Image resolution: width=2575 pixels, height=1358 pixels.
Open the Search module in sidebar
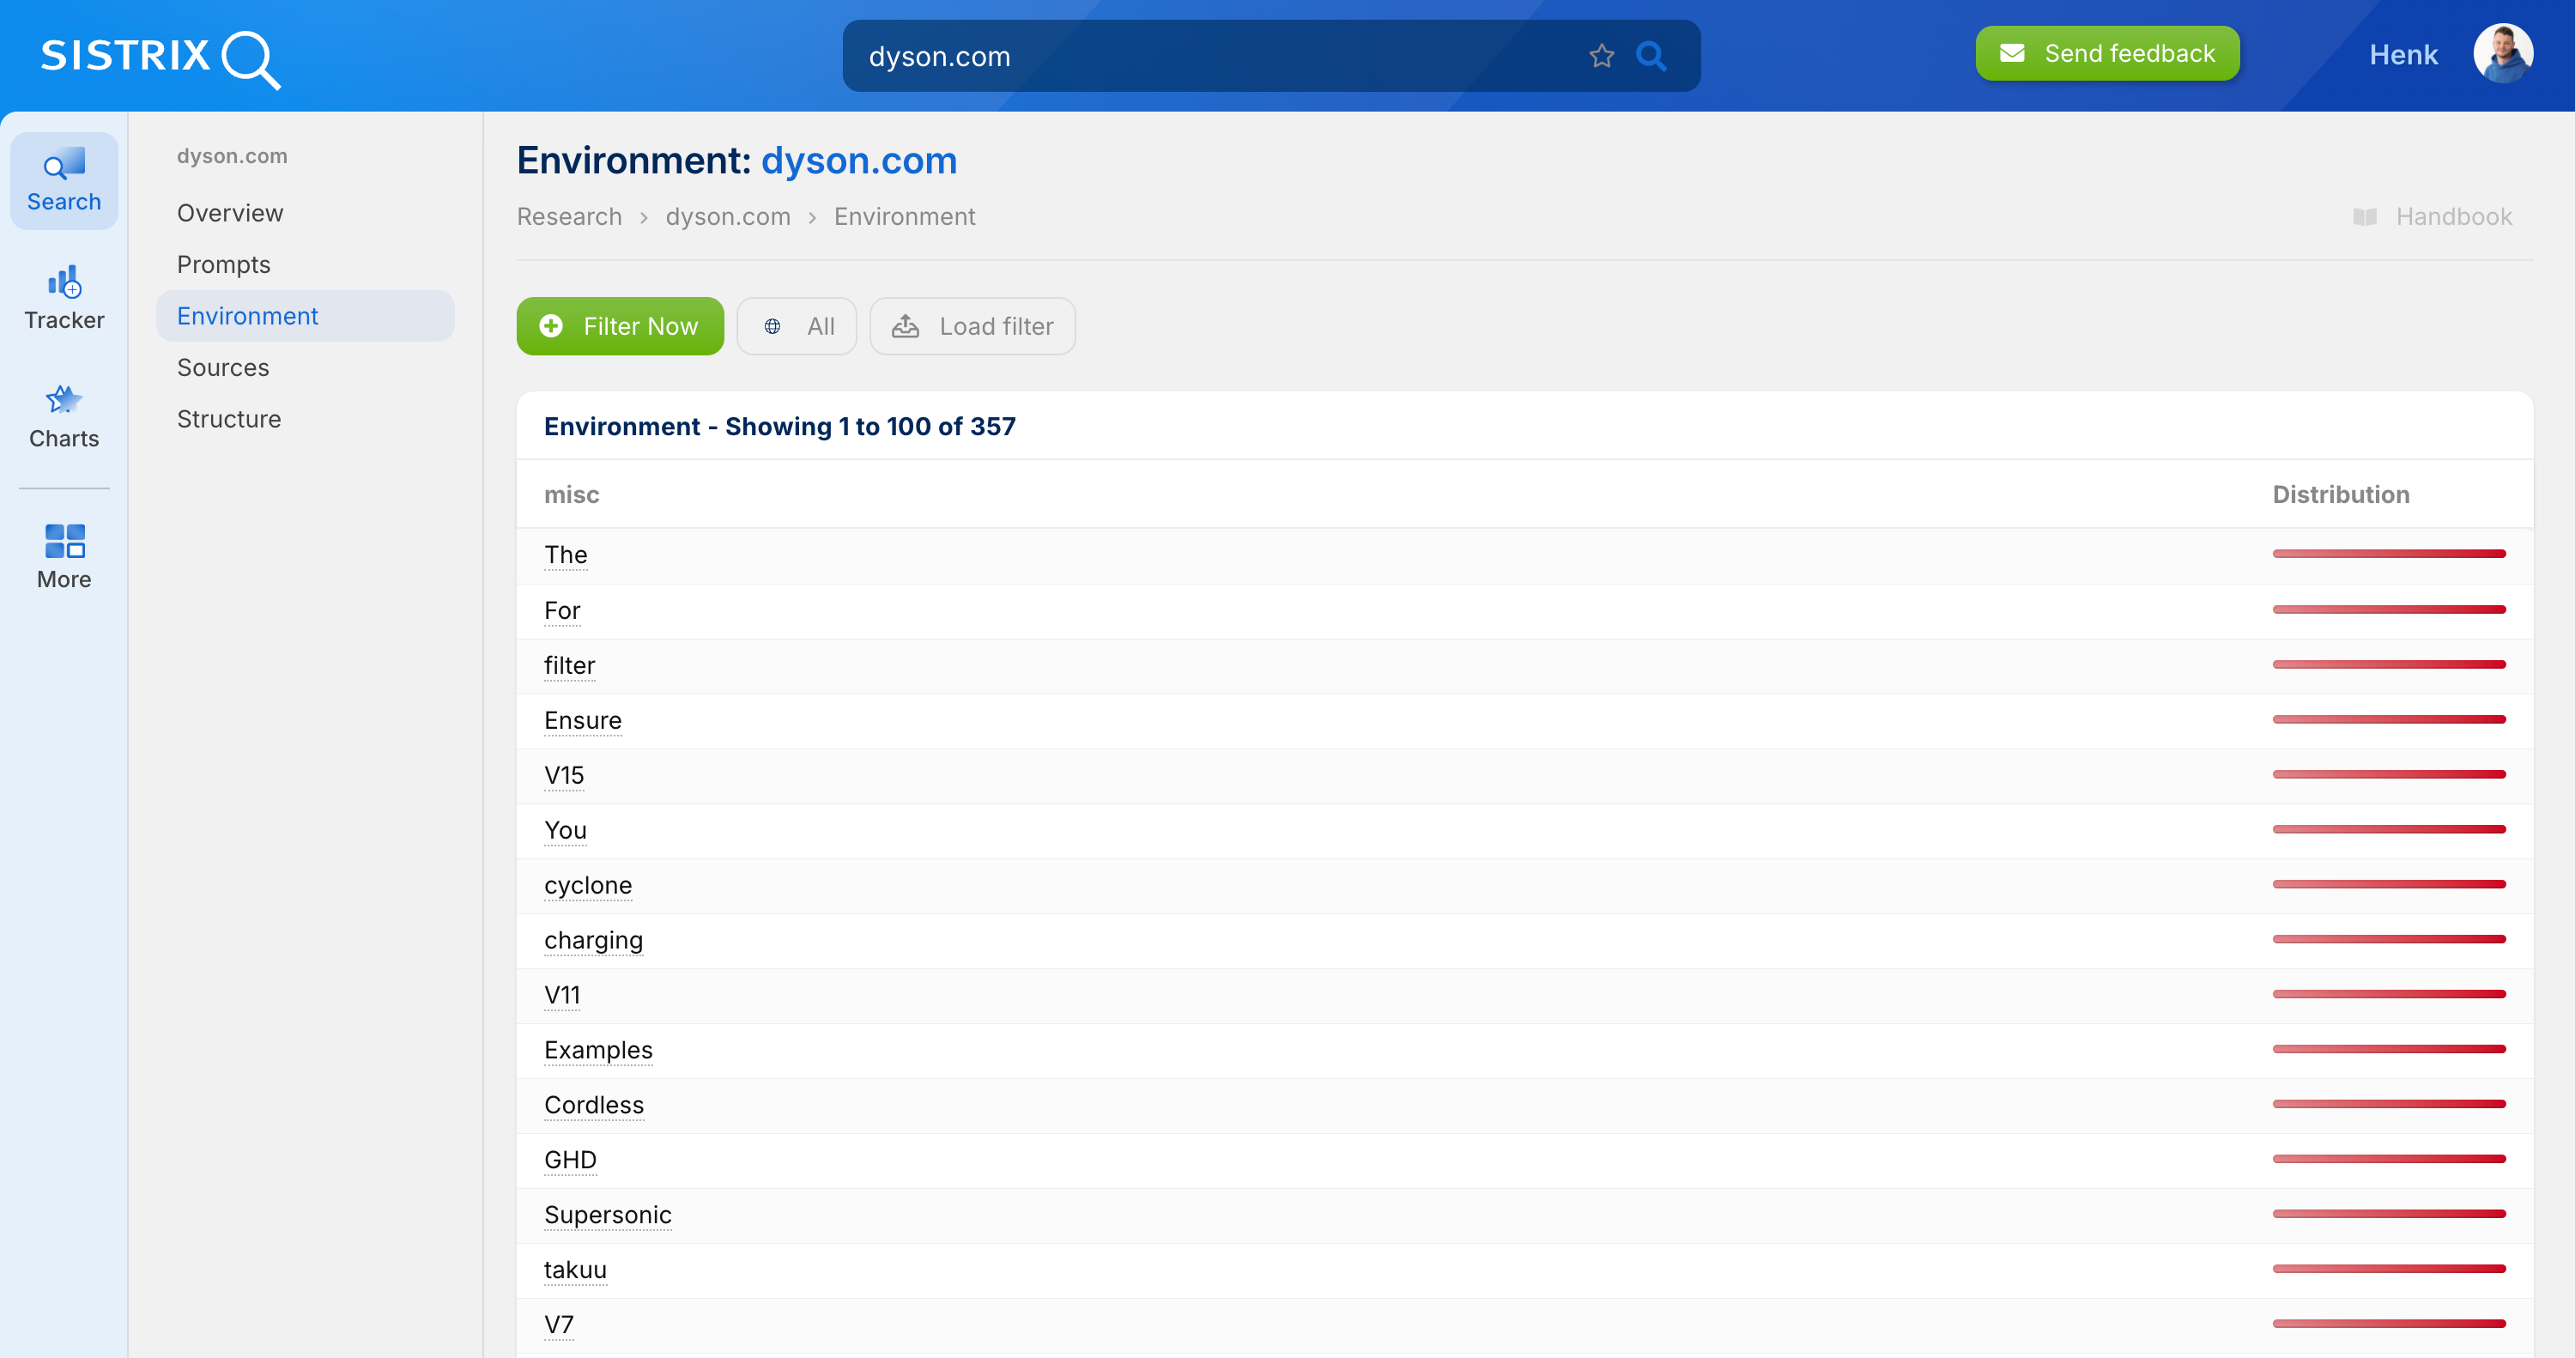[x=64, y=182]
